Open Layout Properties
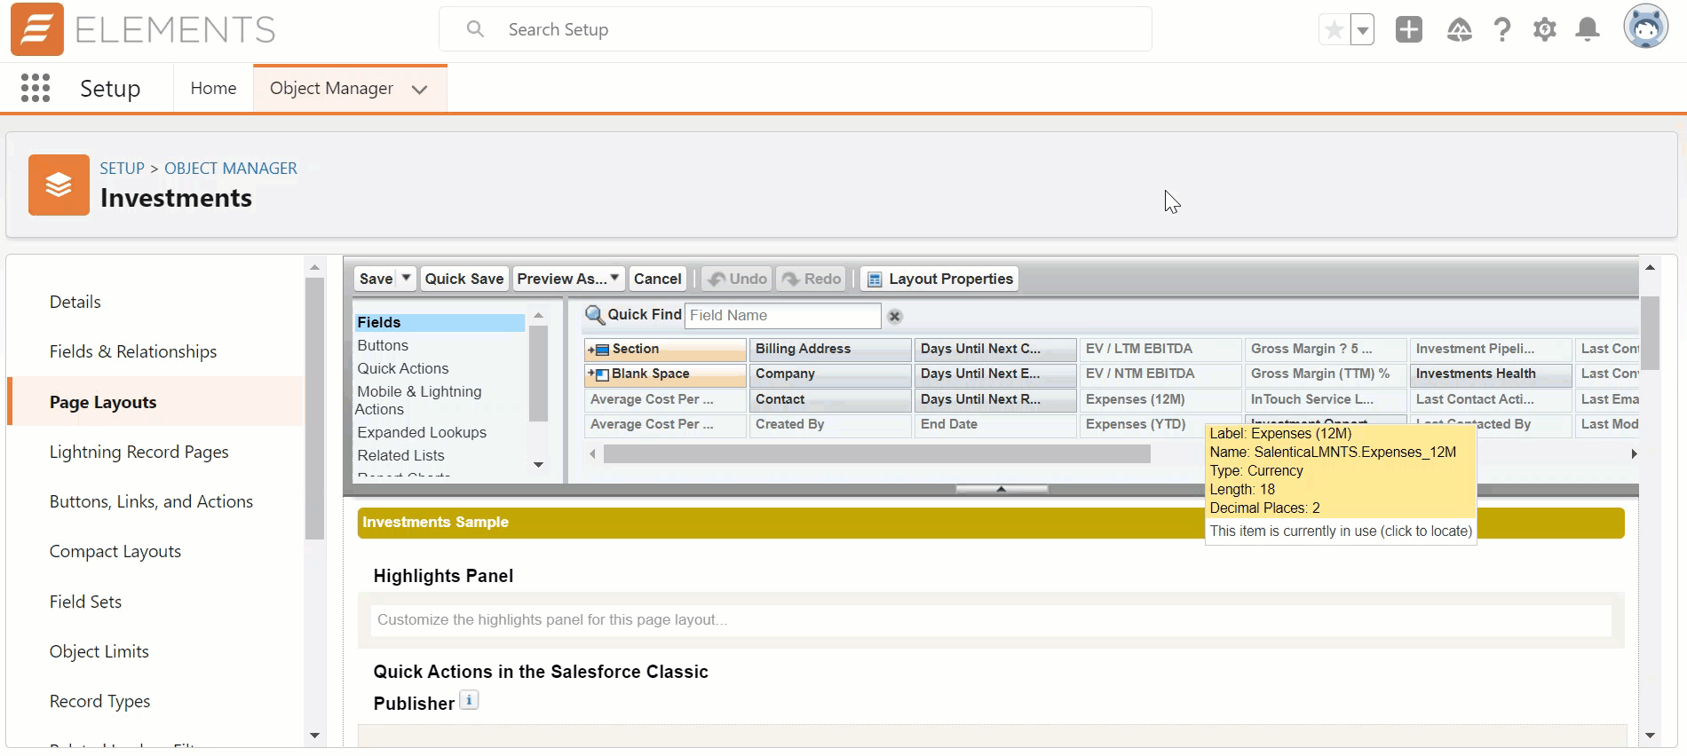 point(939,279)
